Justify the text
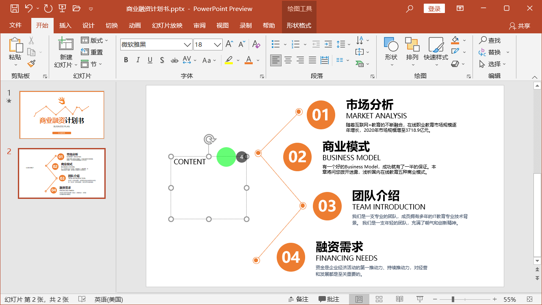The width and height of the screenshot is (542, 305). pos(312,61)
